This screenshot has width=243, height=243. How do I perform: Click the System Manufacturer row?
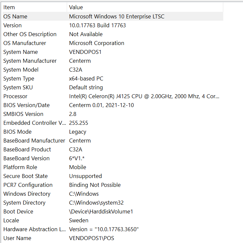point(30,61)
